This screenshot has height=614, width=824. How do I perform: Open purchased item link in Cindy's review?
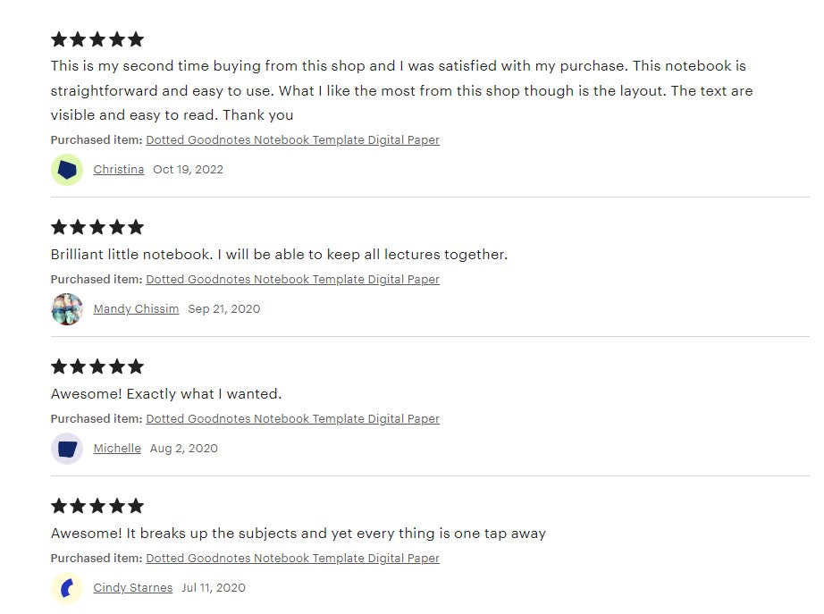pos(292,559)
